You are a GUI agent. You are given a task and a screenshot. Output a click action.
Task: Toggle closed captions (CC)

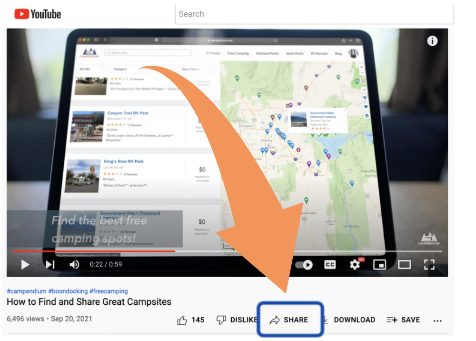coord(330,265)
